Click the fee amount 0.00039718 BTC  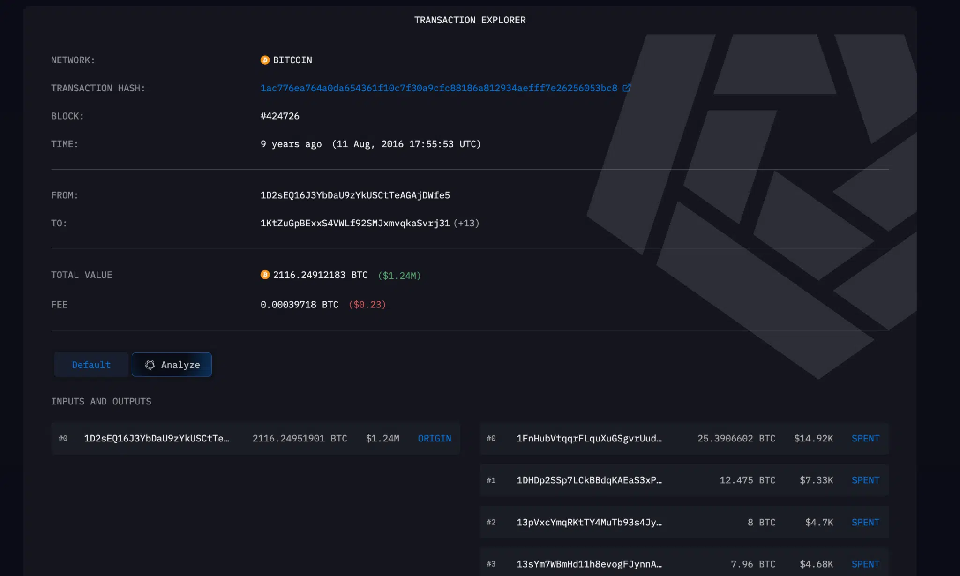299,305
